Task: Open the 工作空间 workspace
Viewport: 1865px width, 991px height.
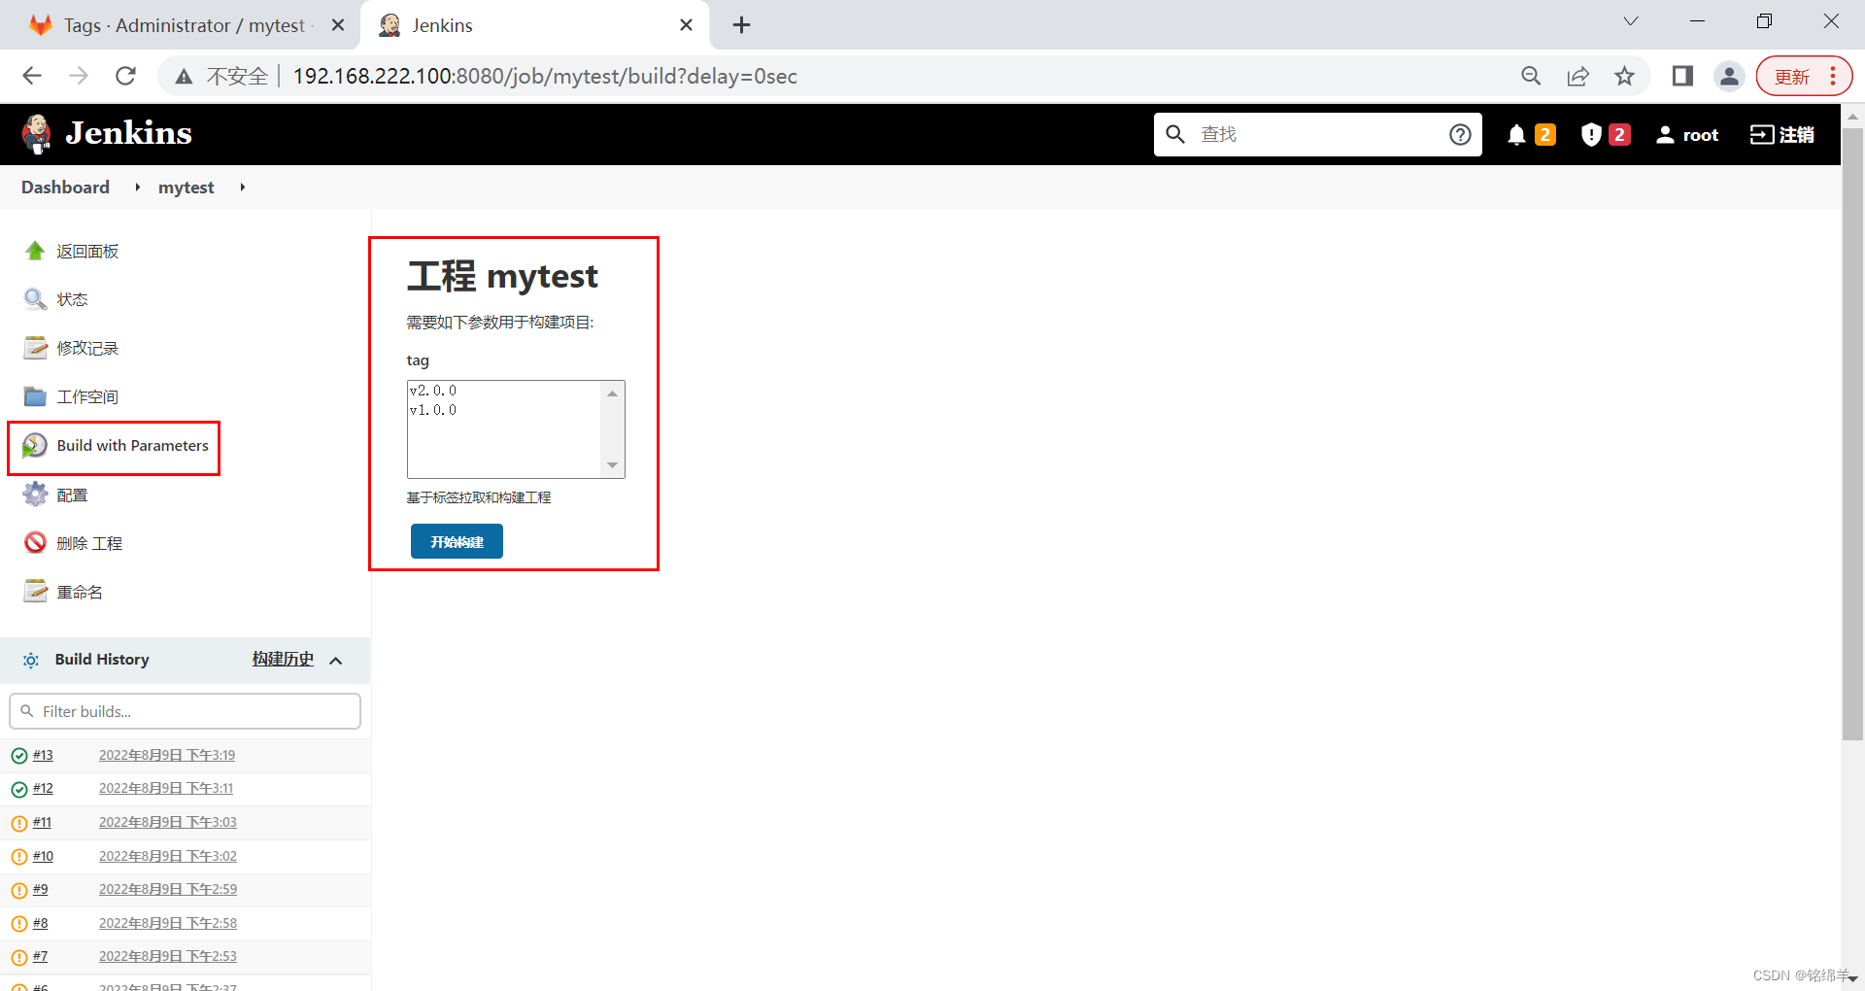Action: tap(87, 397)
